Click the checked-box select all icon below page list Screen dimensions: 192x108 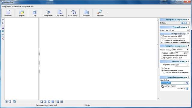(6, 101)
